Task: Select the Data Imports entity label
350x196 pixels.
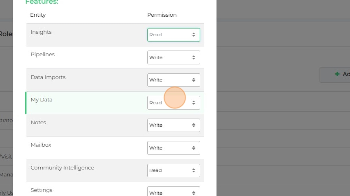Action: tap(48, 77)
